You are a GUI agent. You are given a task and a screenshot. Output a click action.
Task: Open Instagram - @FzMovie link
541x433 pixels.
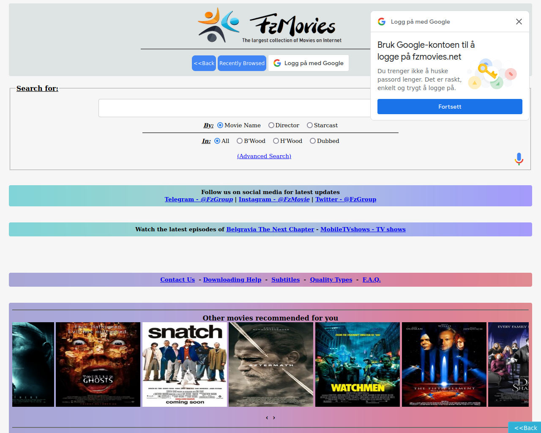click(x=274, y=199)
